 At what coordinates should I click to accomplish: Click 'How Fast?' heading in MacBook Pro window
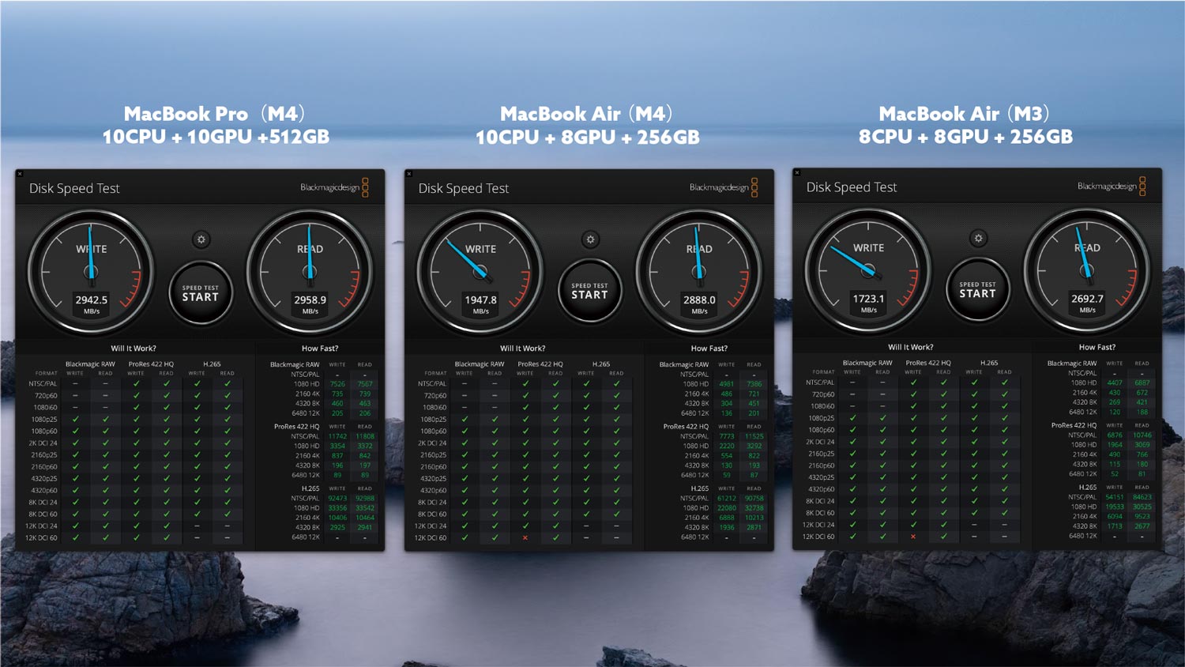point(320,349)
